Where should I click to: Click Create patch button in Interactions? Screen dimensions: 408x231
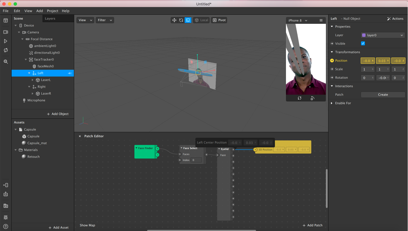pos(383,95)
